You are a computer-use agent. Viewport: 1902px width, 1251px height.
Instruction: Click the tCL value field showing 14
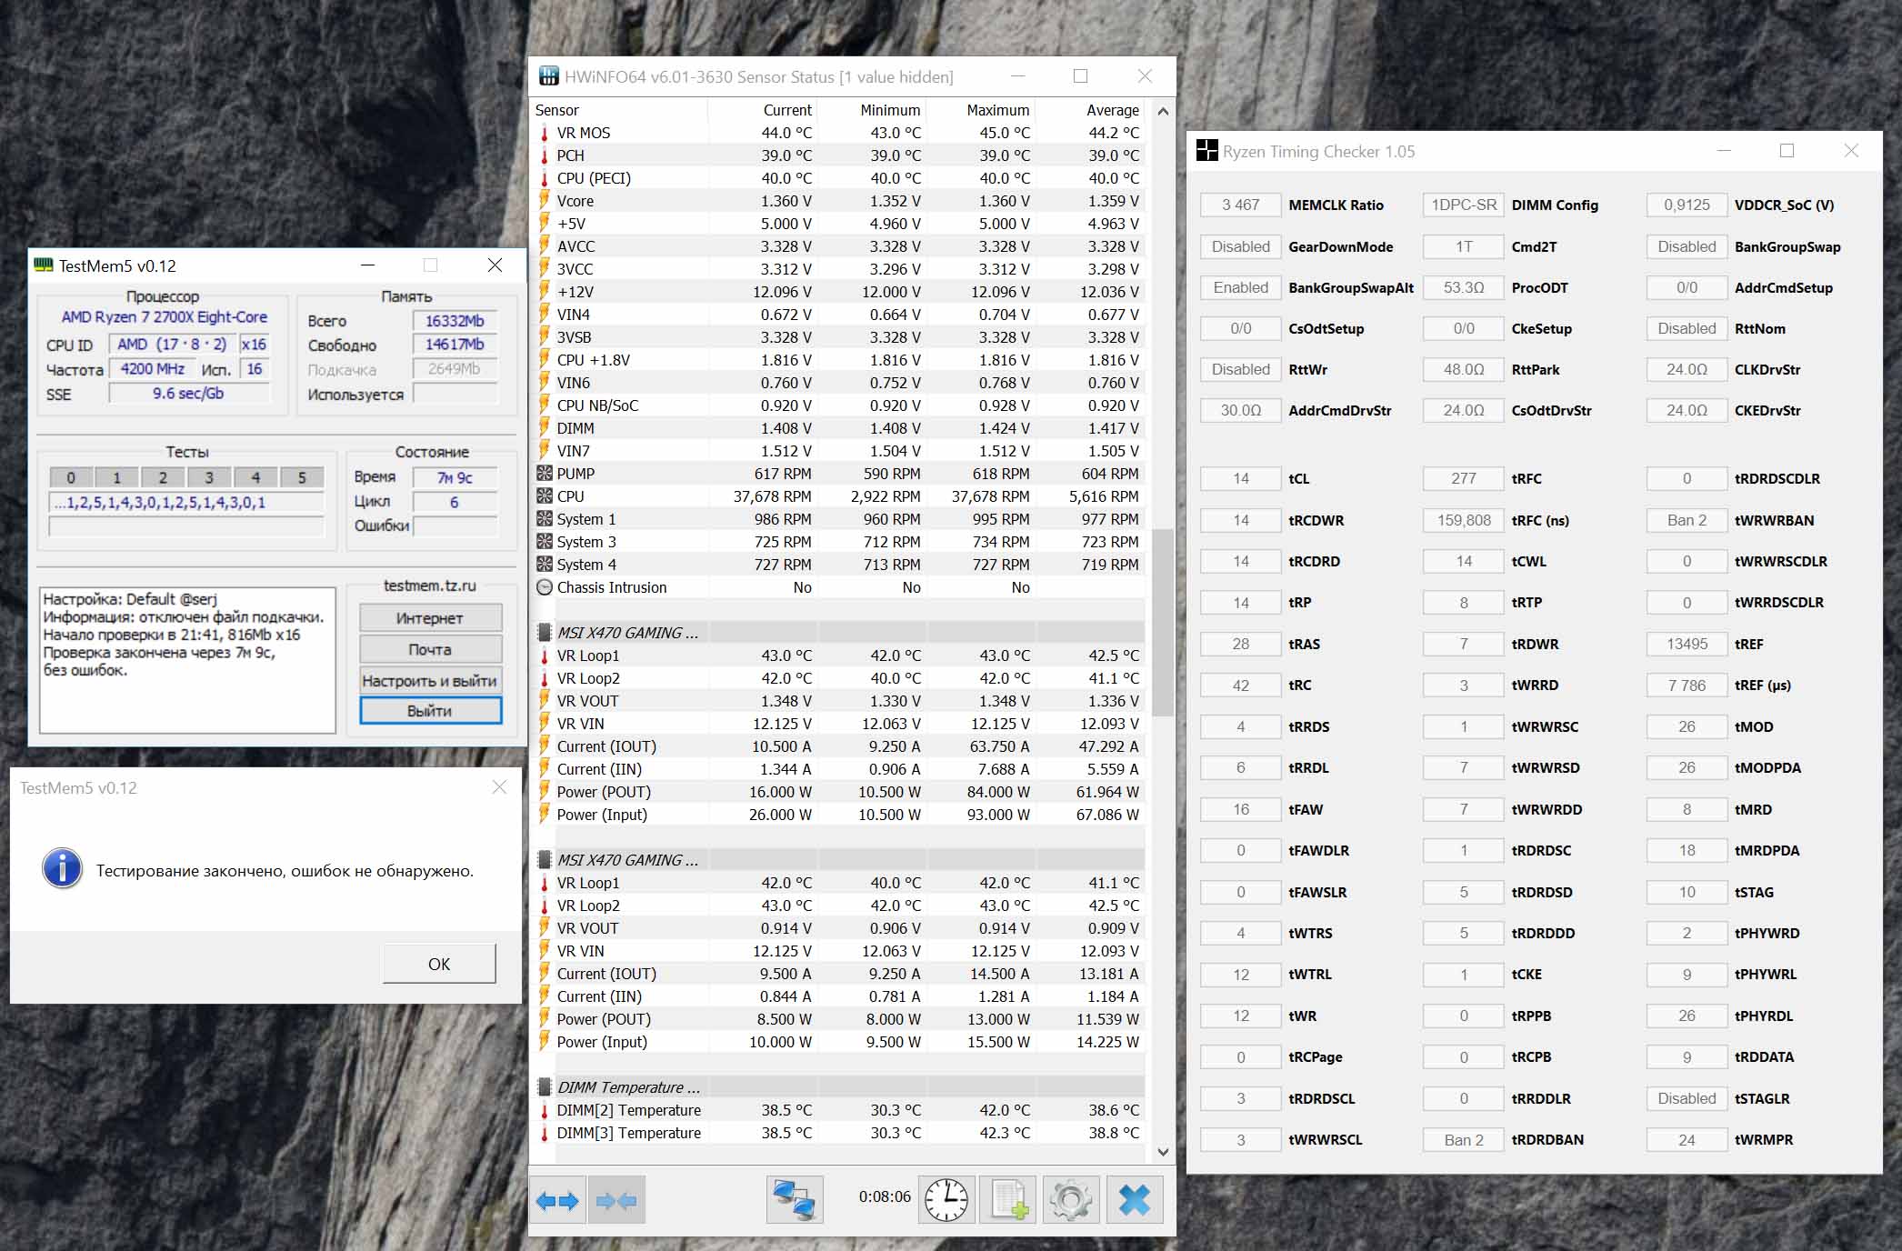pos(1240,479)
